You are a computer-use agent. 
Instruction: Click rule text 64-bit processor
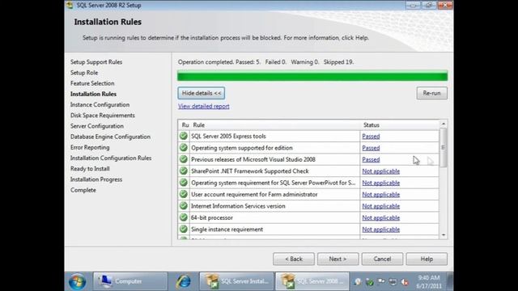coord(212,217)
